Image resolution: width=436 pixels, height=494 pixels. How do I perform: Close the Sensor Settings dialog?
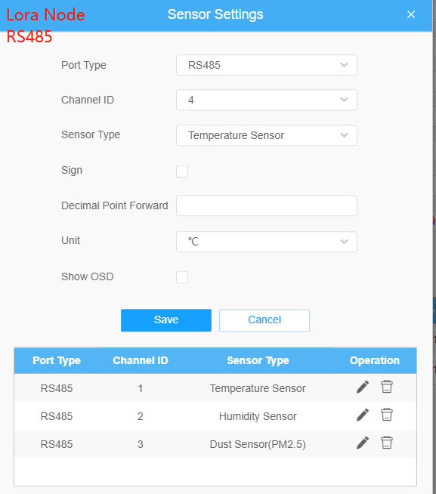pyautogui.click(x=411, y=14)
